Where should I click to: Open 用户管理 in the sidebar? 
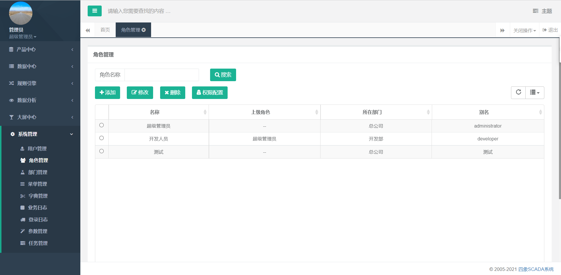(37, 149)
